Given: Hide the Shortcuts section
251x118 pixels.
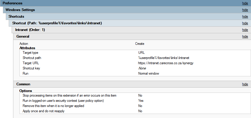Looking at the screenshot, I should [x=245, y=16].
